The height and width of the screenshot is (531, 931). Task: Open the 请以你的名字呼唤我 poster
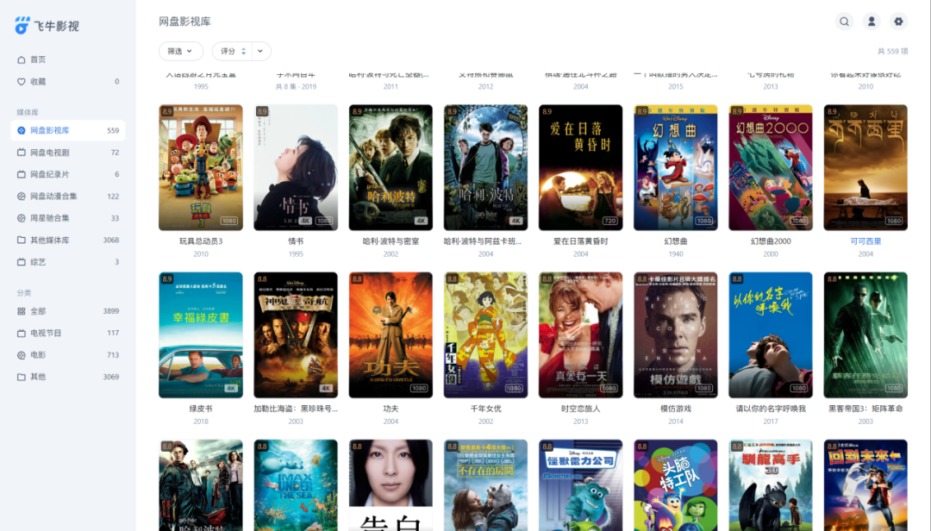tap(771, 335)
